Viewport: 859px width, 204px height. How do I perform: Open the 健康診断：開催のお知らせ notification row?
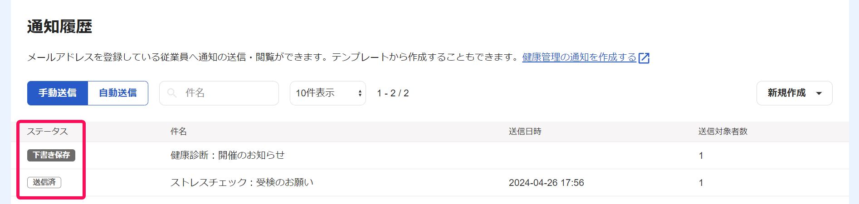(430, 156)
